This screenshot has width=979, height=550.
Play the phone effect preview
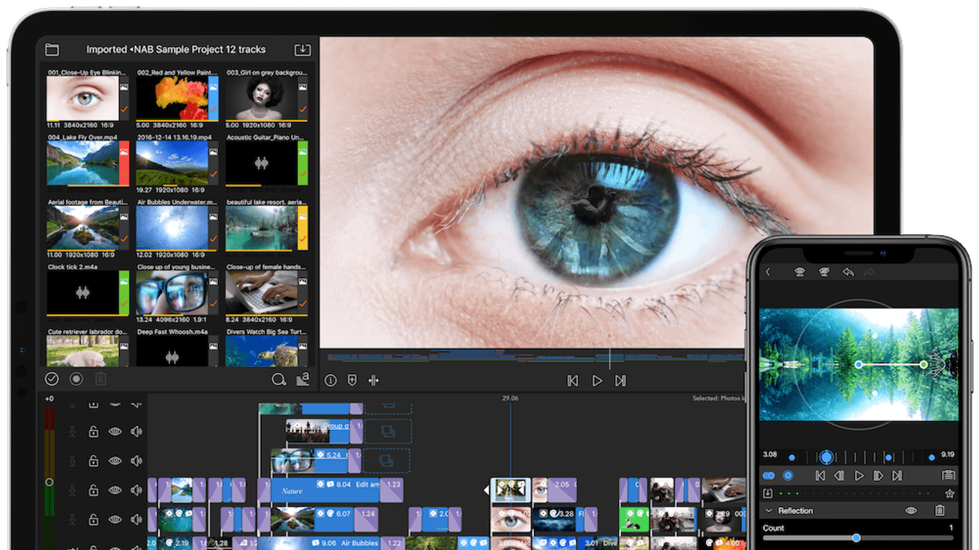[x=859, y=475]
